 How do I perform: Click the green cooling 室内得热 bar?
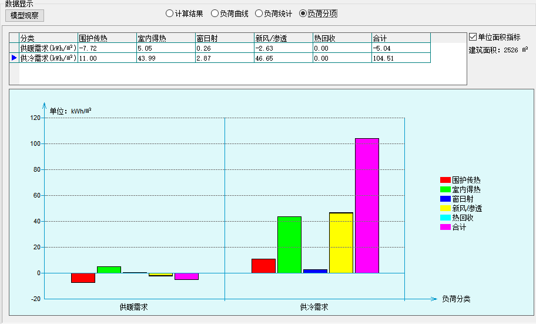(x=289, y=245)
